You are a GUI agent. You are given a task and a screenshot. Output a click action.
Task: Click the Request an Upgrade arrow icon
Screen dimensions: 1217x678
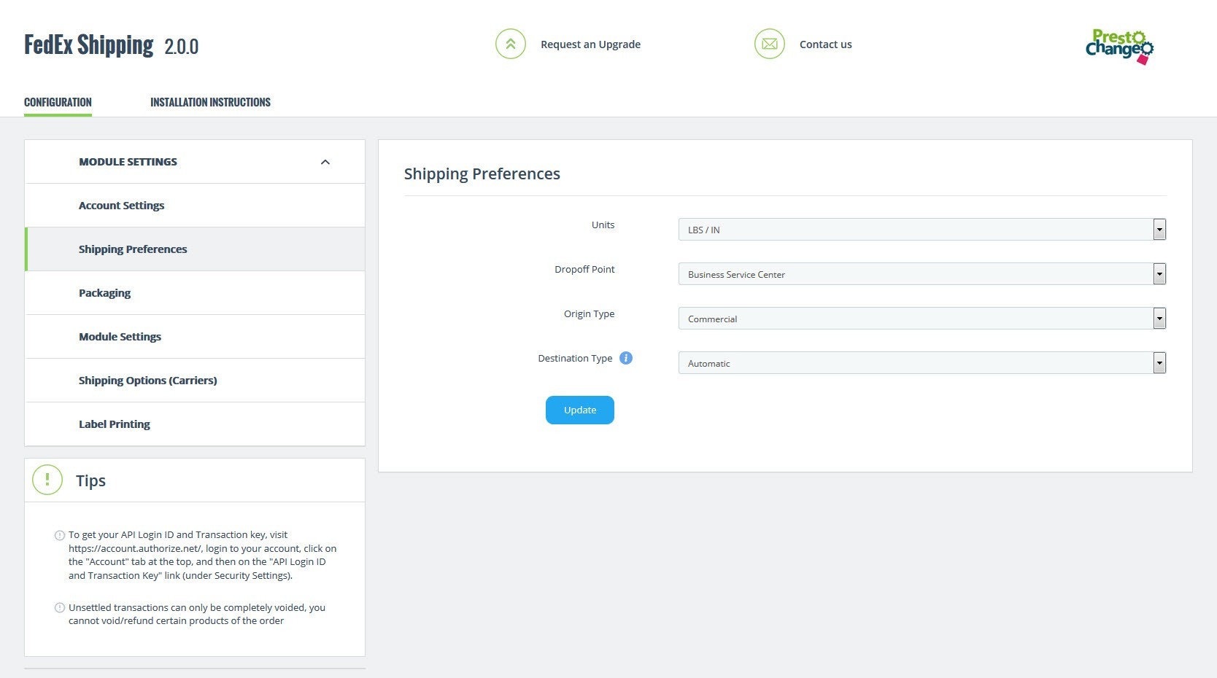pyautogui.click(x=511, y=44)
